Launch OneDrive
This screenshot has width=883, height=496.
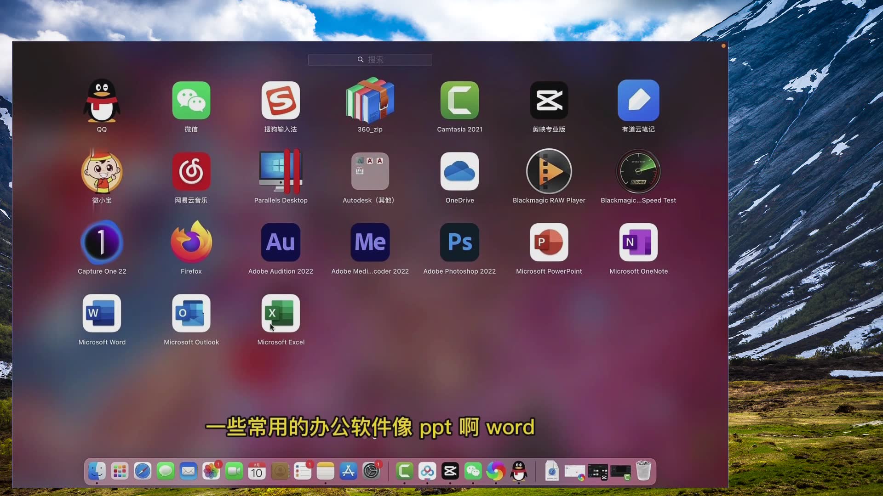point(459,171)
